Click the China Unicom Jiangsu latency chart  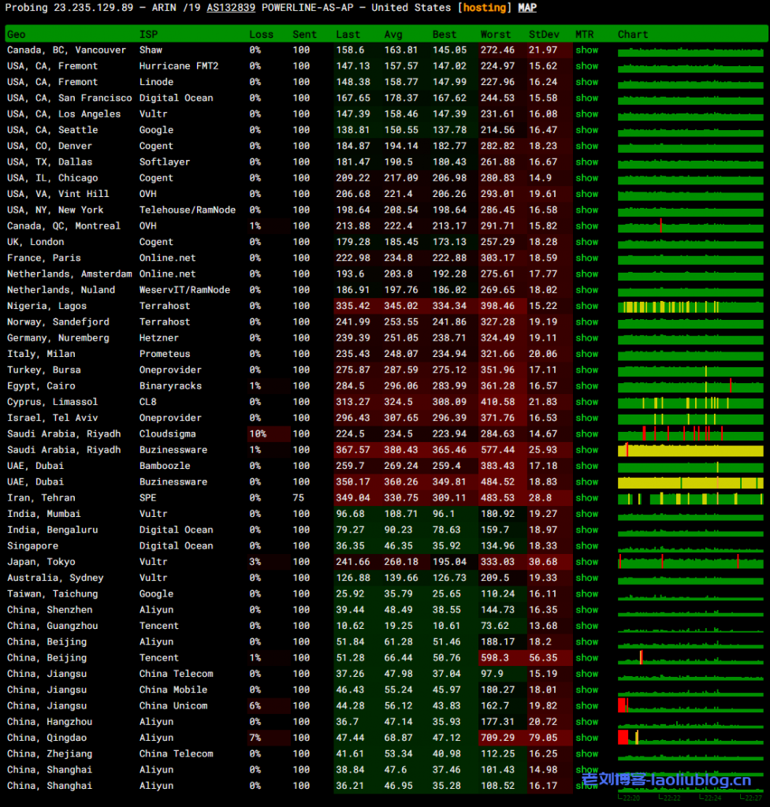690,706
